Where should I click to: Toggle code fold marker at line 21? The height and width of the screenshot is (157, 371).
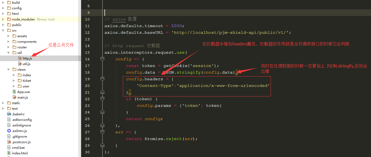[102, 92]
